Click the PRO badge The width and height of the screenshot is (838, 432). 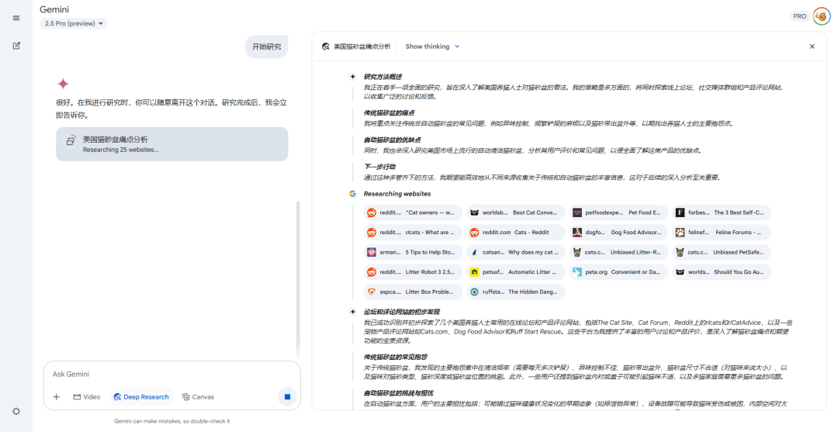point(799,16)
